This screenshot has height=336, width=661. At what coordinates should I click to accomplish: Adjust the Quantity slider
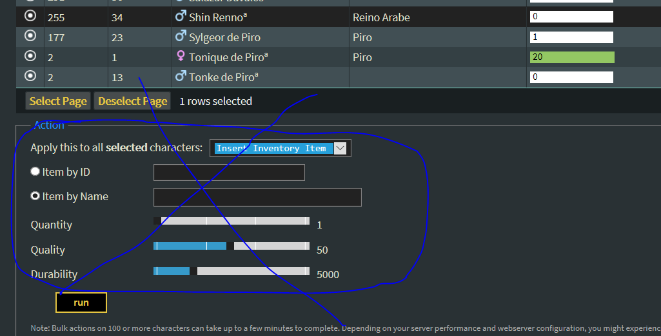232,221
